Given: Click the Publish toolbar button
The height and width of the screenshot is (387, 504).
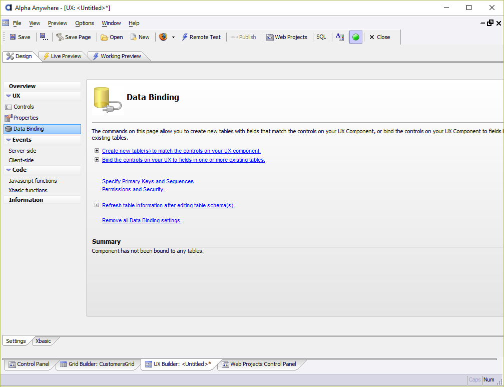Looking at the screenshot, I should 243,37.
